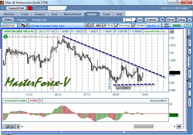The height and width of the screenshot is (135, 193).
Task: Open the Help tab
Action: pos(119,14)
